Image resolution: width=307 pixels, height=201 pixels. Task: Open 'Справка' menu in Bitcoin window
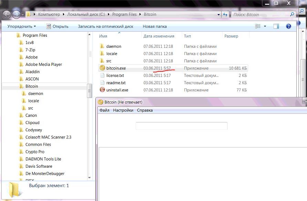145,110
